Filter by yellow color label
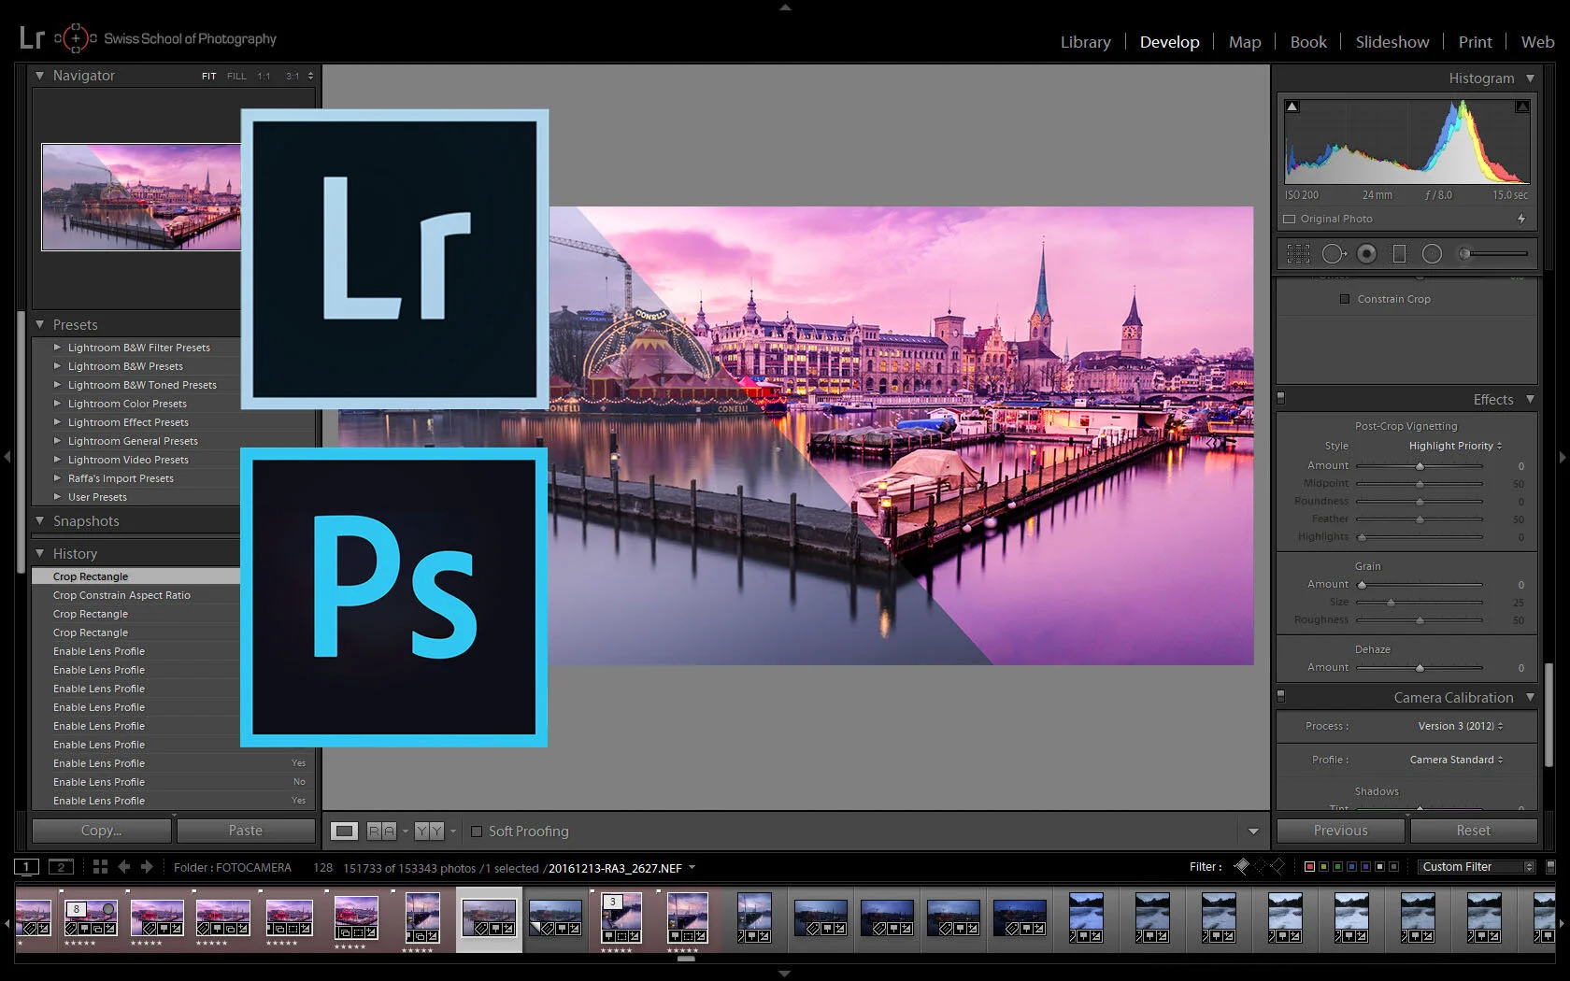 (1323, 867)
